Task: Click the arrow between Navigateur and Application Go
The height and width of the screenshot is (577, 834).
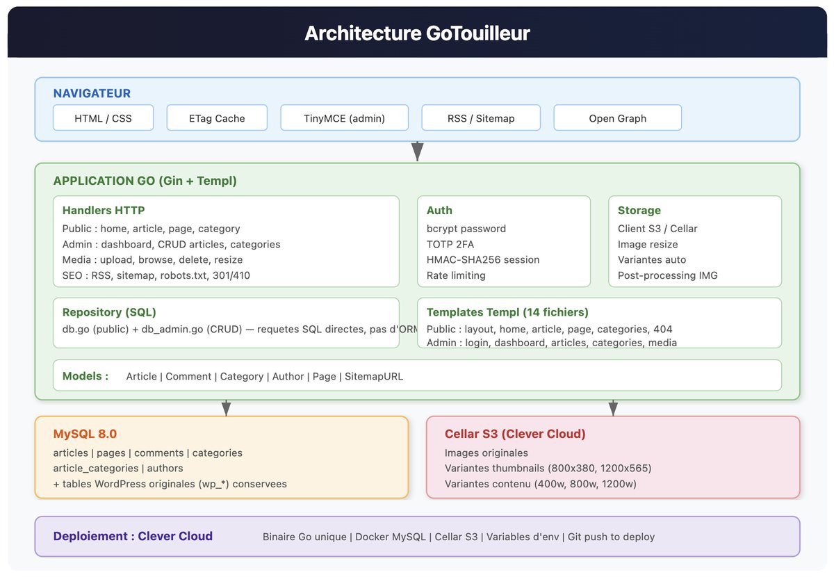Action: pyautogui.click(x=417, y=151)
